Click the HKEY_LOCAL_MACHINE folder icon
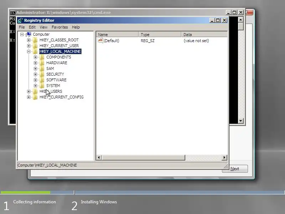The height and width of the screenshot is (214, 285). (35, 51)
